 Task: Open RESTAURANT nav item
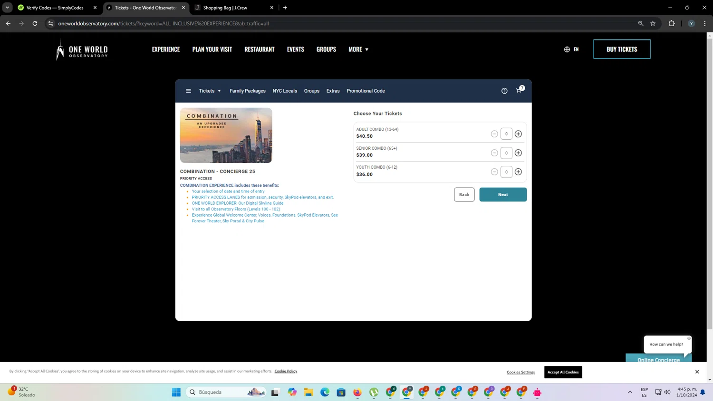coord(260,49)
